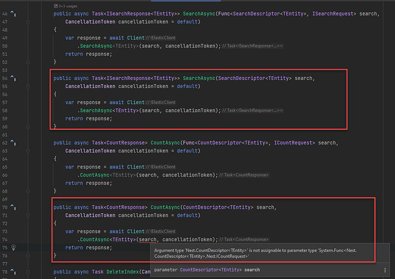Click 'ICountRequest' type on line 62
Viewport: 395px width, 279px height.
click(x=293, y=143)
